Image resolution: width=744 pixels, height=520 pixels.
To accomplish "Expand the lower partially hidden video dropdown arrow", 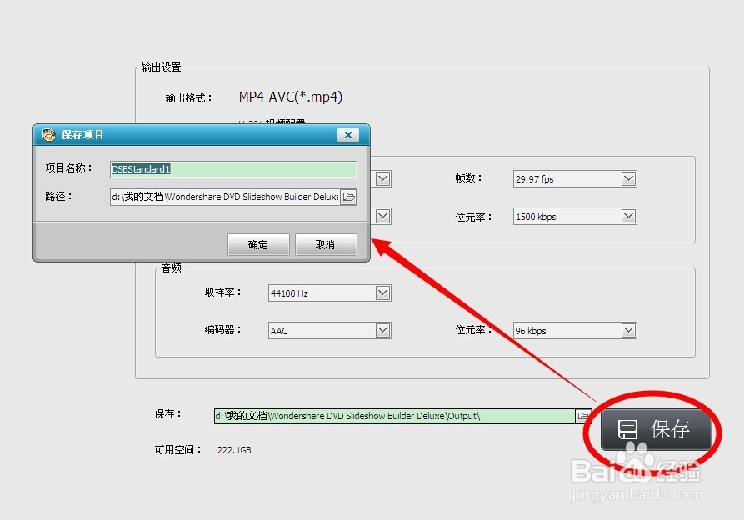I will click(x=383, y=217).
